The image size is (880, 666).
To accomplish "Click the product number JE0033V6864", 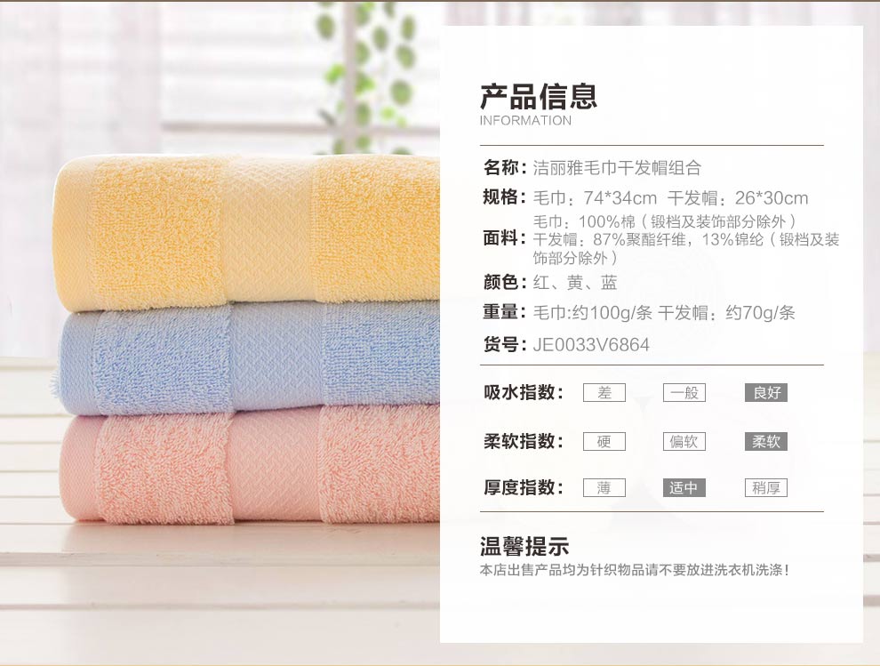I will [591, 344].
